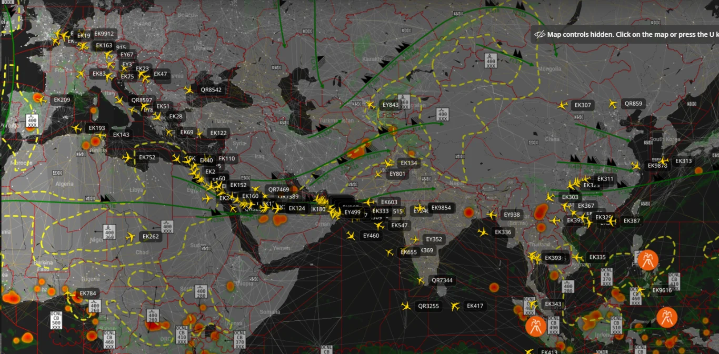Screen dimensions: 719x354
Task: Open the OCNL CB 500 weather marker
Action: (56, 320)
